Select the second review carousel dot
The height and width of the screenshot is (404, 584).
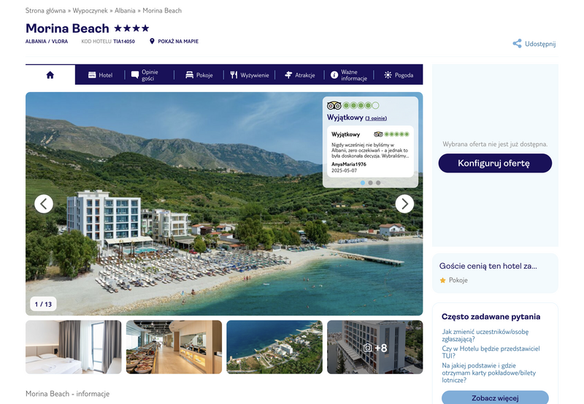tap(370, 183)
